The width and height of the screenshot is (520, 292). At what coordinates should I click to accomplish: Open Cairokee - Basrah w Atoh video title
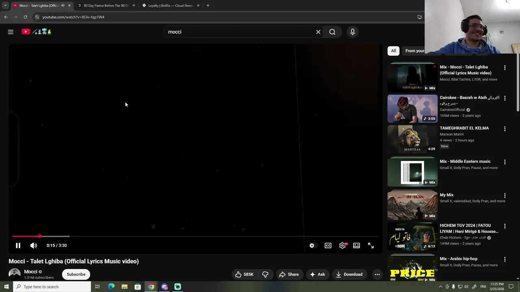tap(469, 101)
